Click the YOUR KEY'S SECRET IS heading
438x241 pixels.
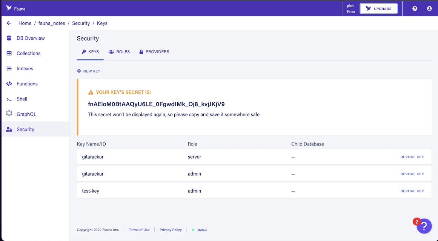point(123,92)
